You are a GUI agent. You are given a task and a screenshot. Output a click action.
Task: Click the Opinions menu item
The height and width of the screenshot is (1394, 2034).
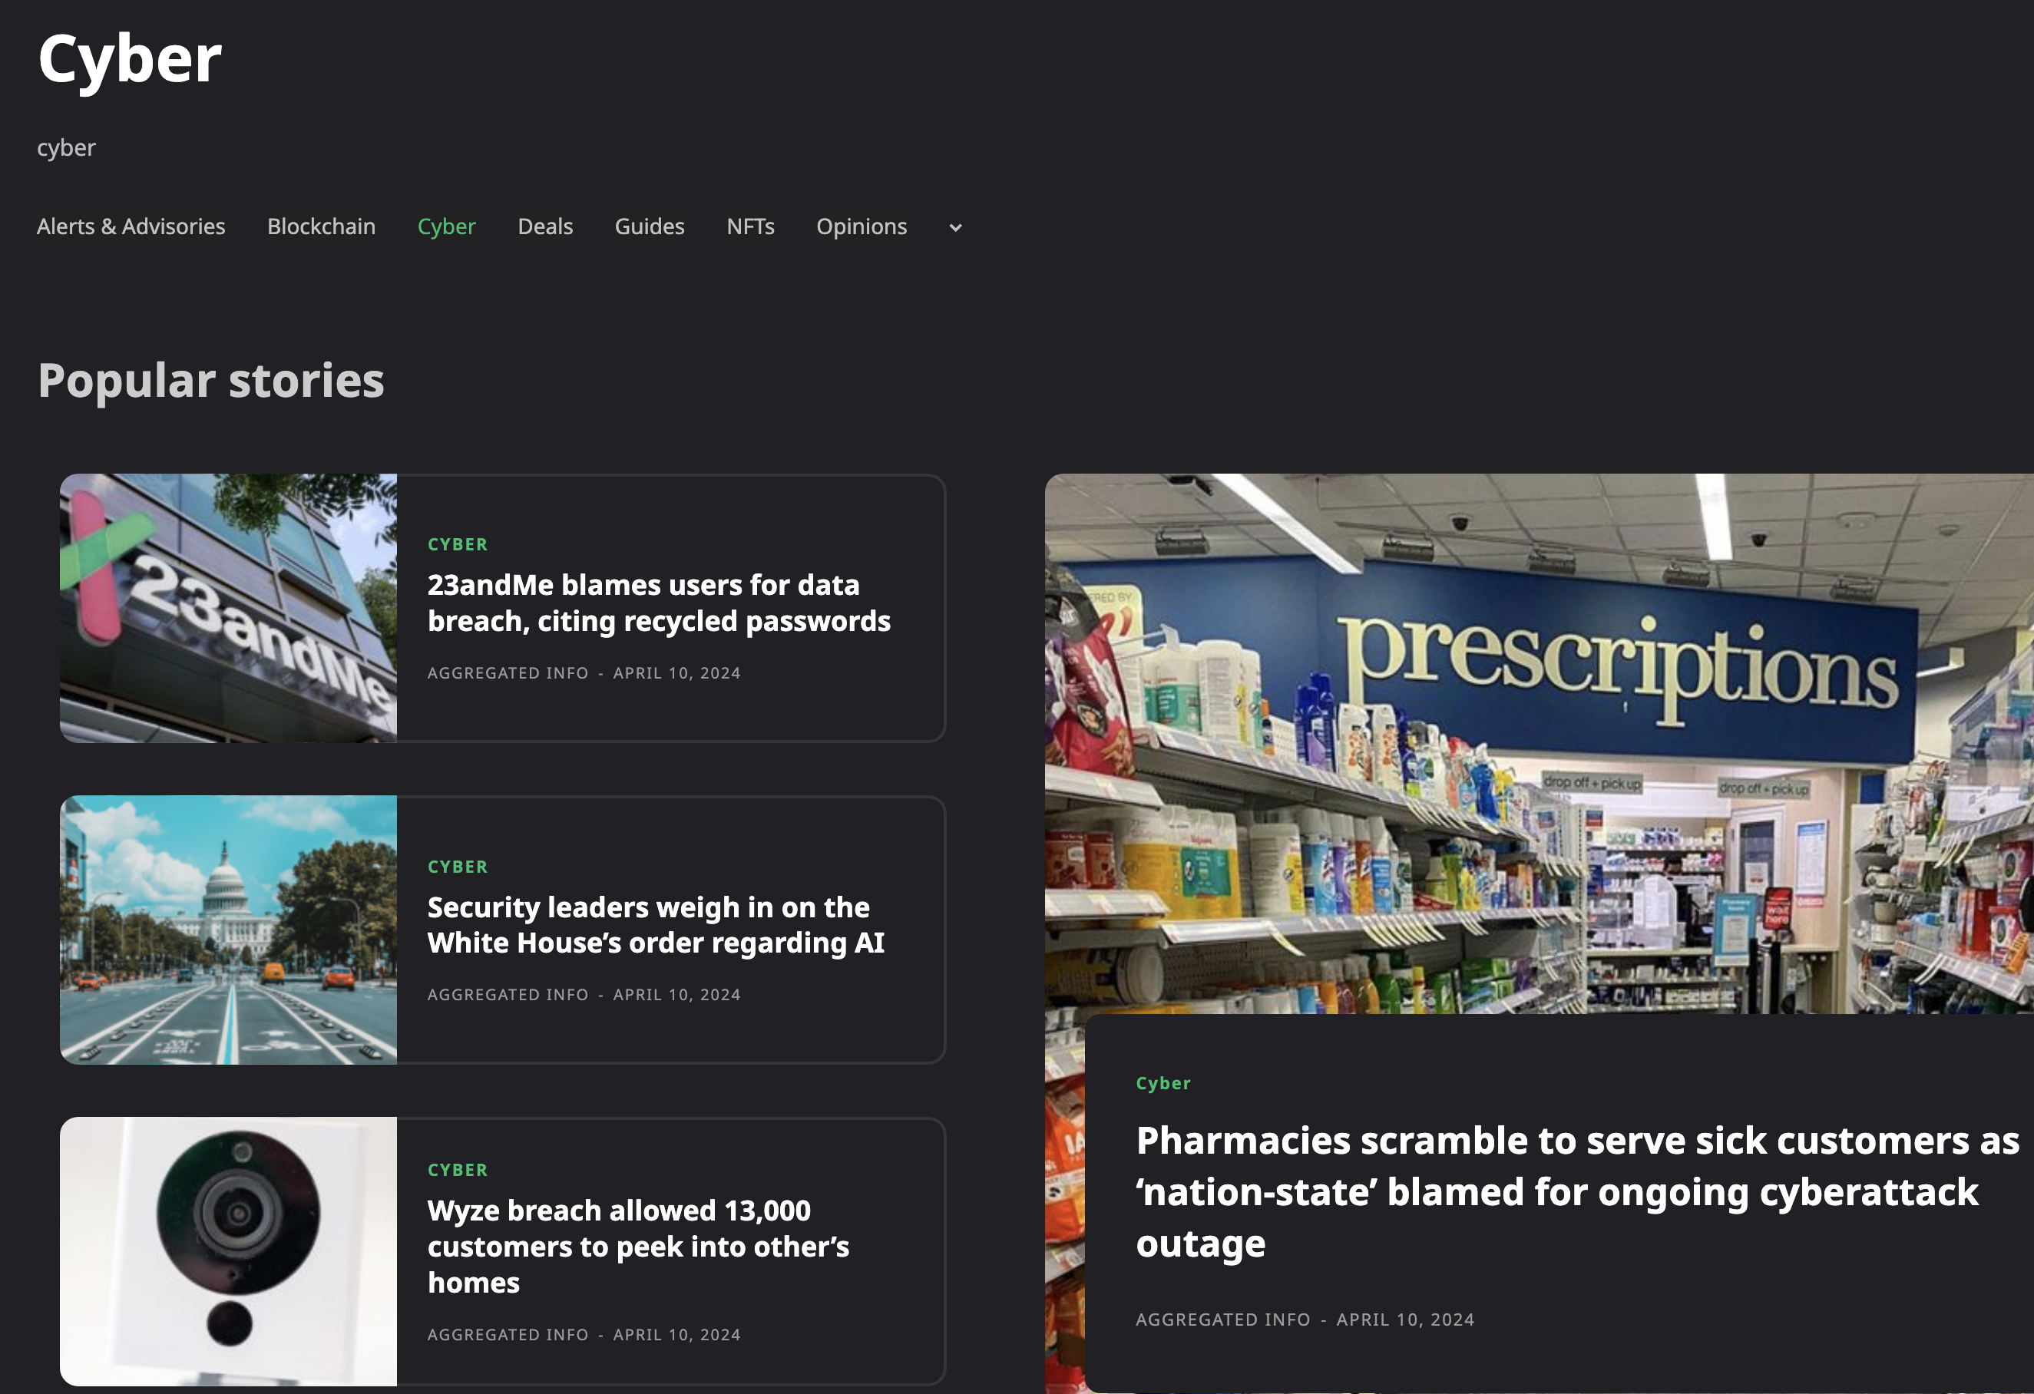(861, 226)
